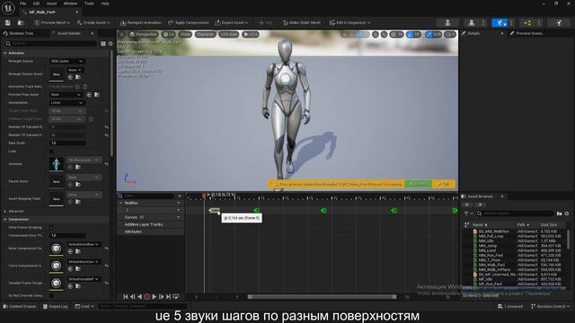
Task: Save the current asset using the floppy icon
Action: pos(8,22)
